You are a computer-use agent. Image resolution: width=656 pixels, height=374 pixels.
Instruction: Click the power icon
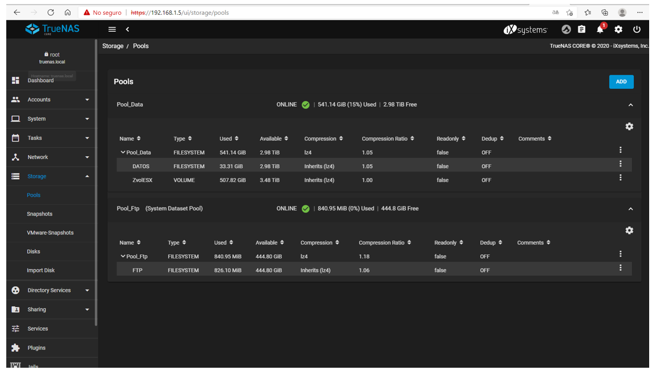pos(637,29)
